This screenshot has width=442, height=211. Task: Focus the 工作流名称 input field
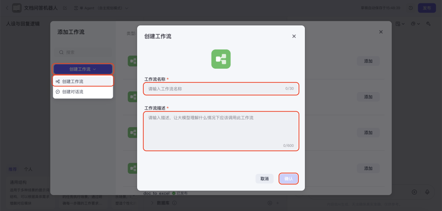click(221, 88)
